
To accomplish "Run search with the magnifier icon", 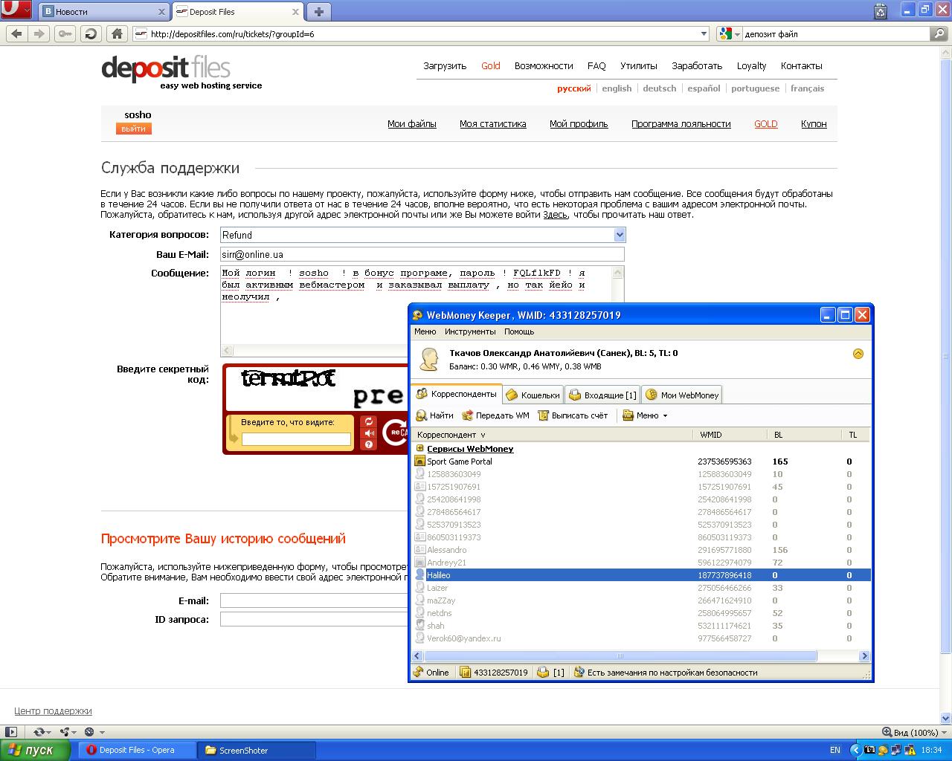I will 939,33.
